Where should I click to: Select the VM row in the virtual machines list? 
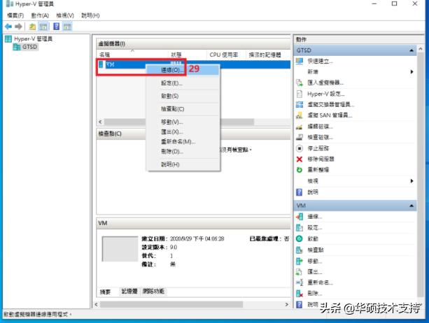pyautogui.click(x=194, y=64)
